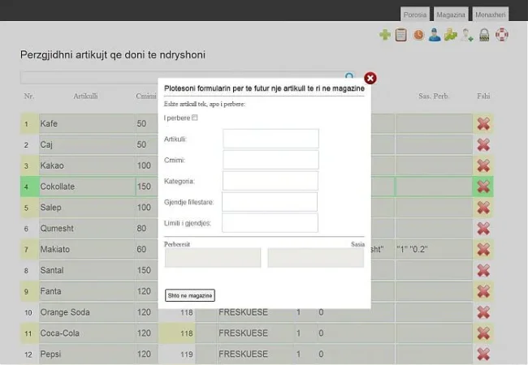Select the Cmimi input field in form
This screenshot has height=365, width=528.
(270, 160)
